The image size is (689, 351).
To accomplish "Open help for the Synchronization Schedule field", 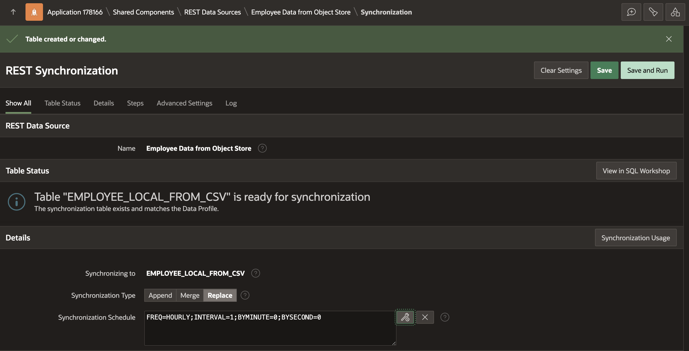I will pos(444,317).
